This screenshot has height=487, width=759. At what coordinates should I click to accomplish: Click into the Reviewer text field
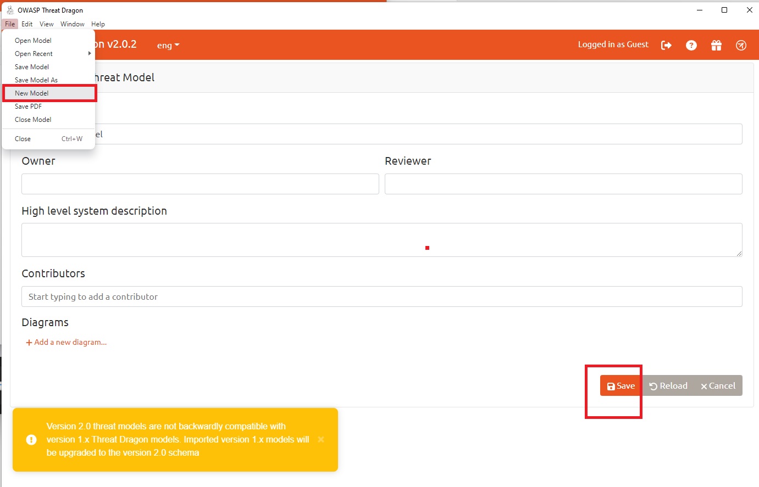pyautogui.click(x=563, y=184)
